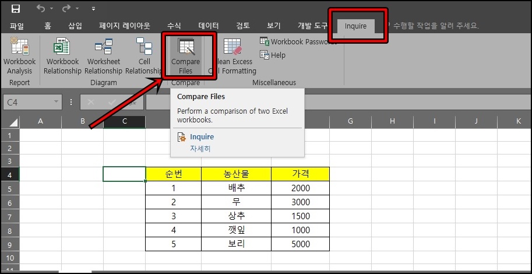Click the price cell 3000
Image resolution: width=532 pixels, height=274 pixels.
point(300,202)
